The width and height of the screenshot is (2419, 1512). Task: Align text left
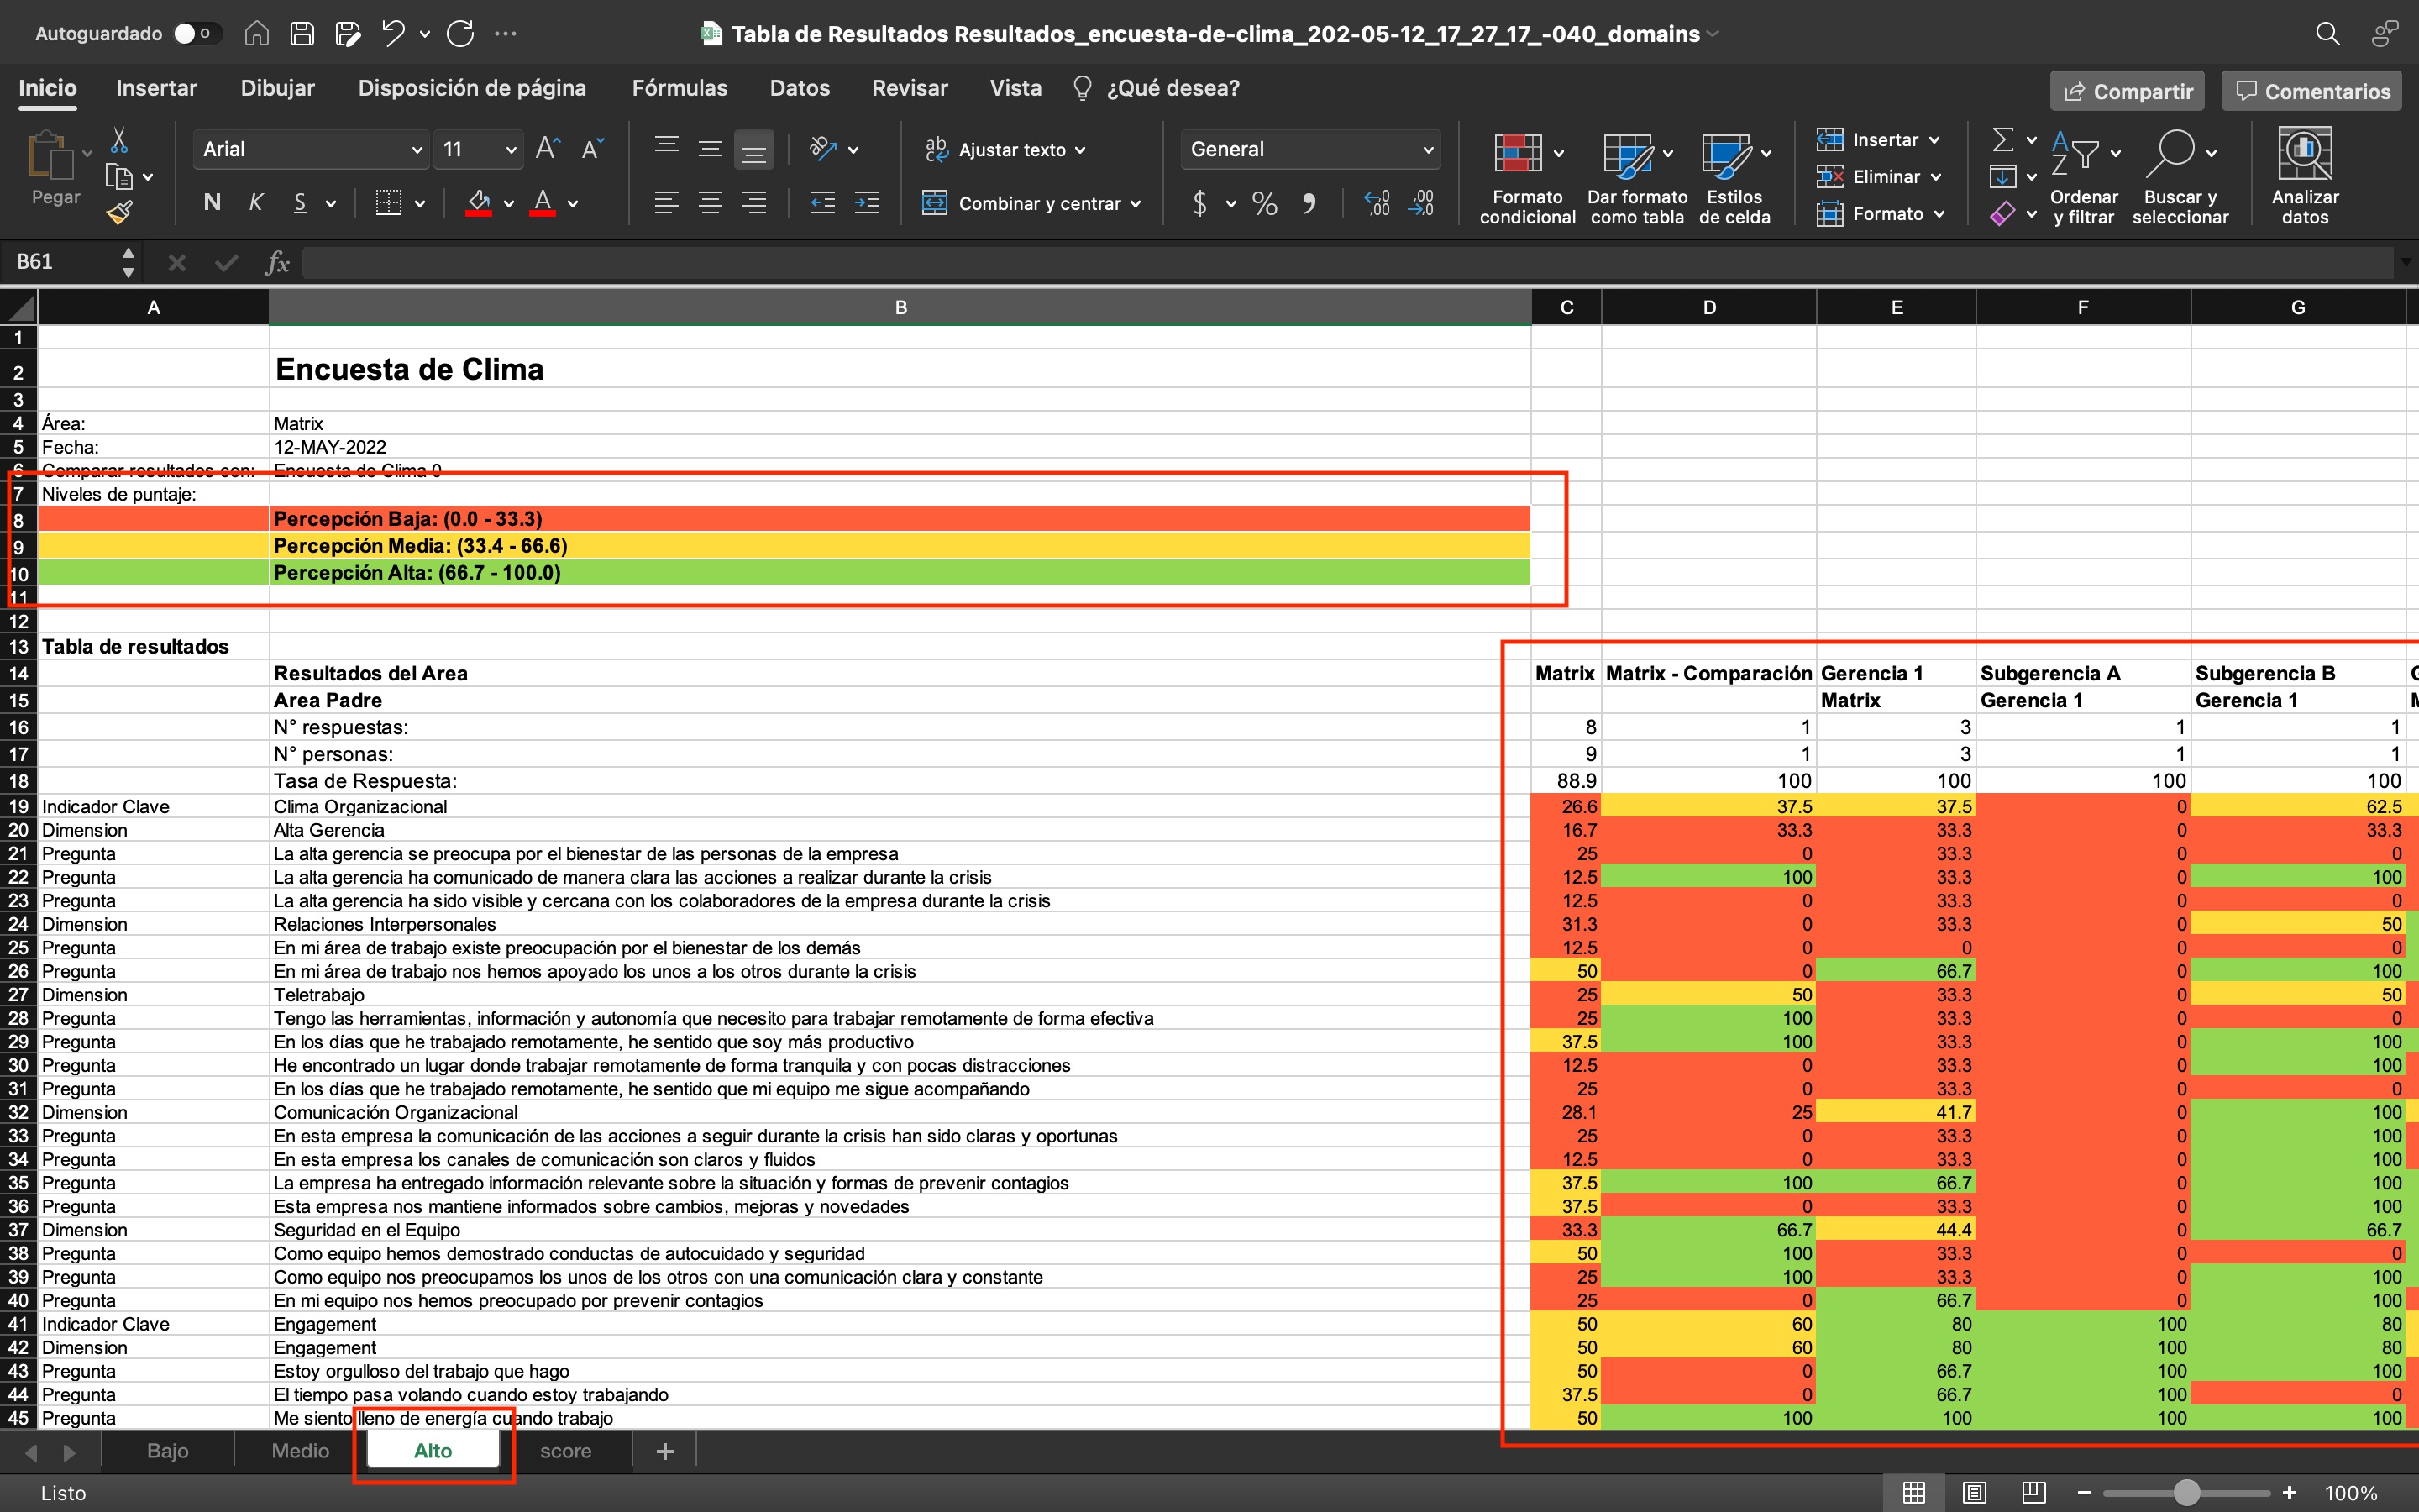(667, 203)
